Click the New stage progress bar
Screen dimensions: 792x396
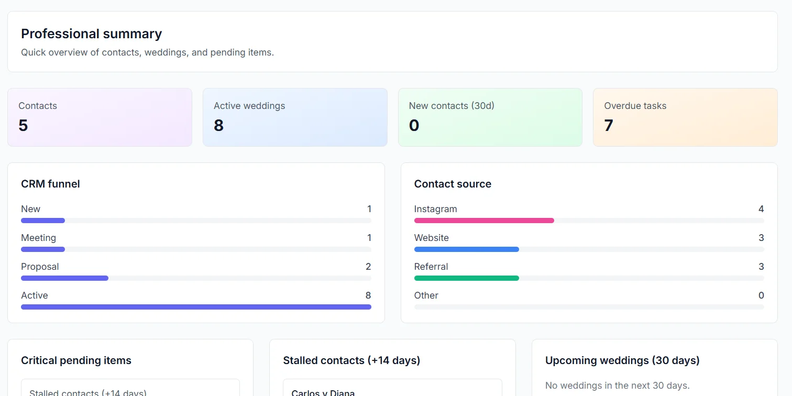click(196, 221)
